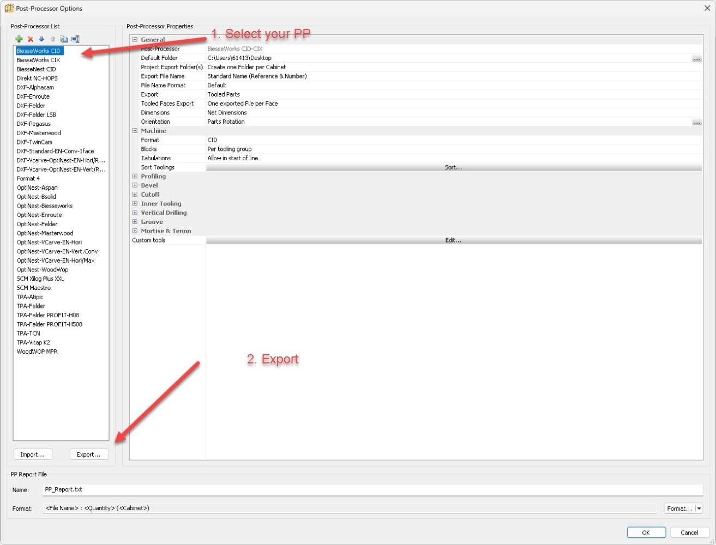Select OptiNest-Aspan in the list
The height and width of the screenshot is (545, 716).
[37, 187]
